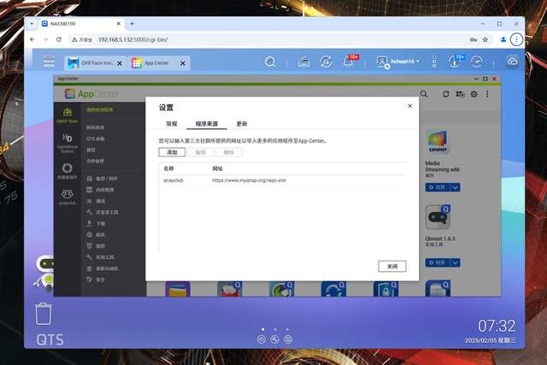Open the cloud icon in QTS toolbar
547x365 pixels.
(511, 62)
